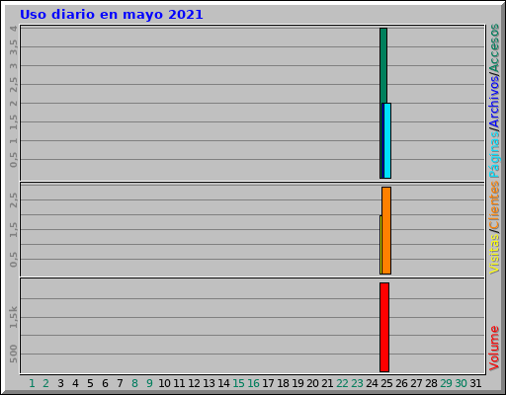Click day 4 on the x-axis
Viewport: 506px width, 395px height.
point(75,383)
